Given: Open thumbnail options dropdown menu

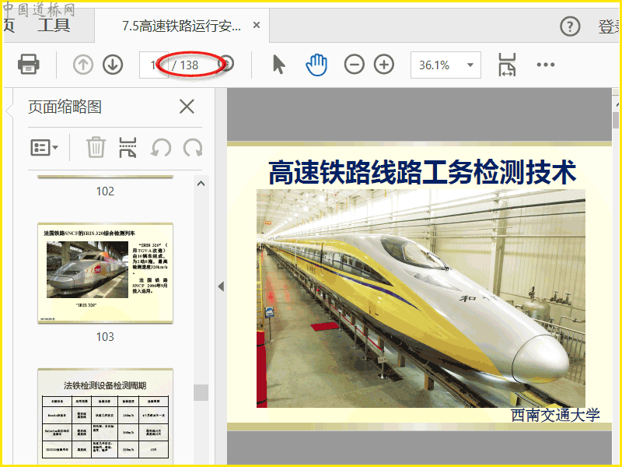Looking at the screenshot, I should (x=44, y=147).
